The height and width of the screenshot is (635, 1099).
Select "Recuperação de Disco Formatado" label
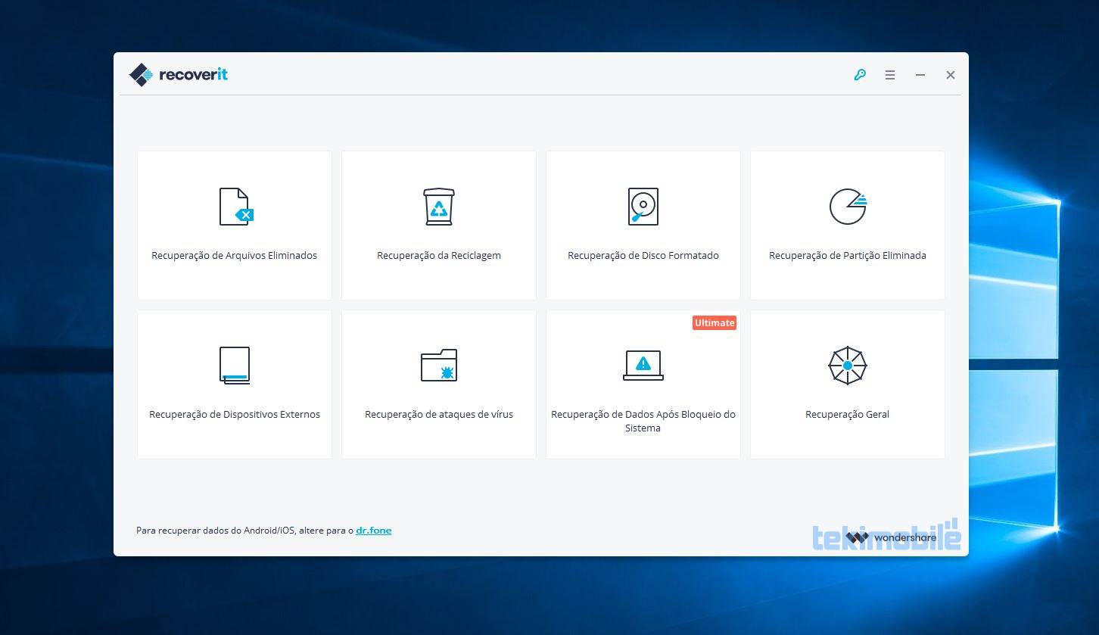[x=643, y=256]
